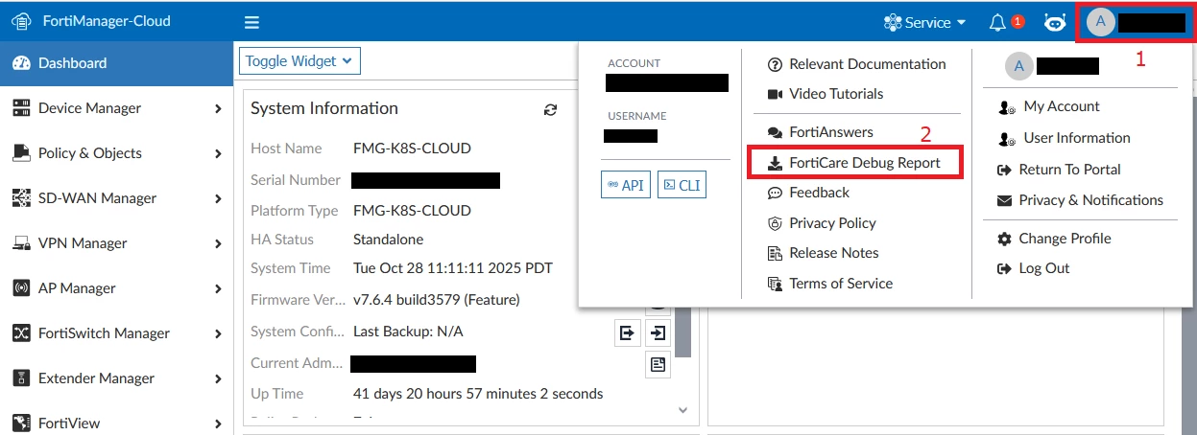Expand SD-WAN Manager chevron arrow

(x=219, y=199)
